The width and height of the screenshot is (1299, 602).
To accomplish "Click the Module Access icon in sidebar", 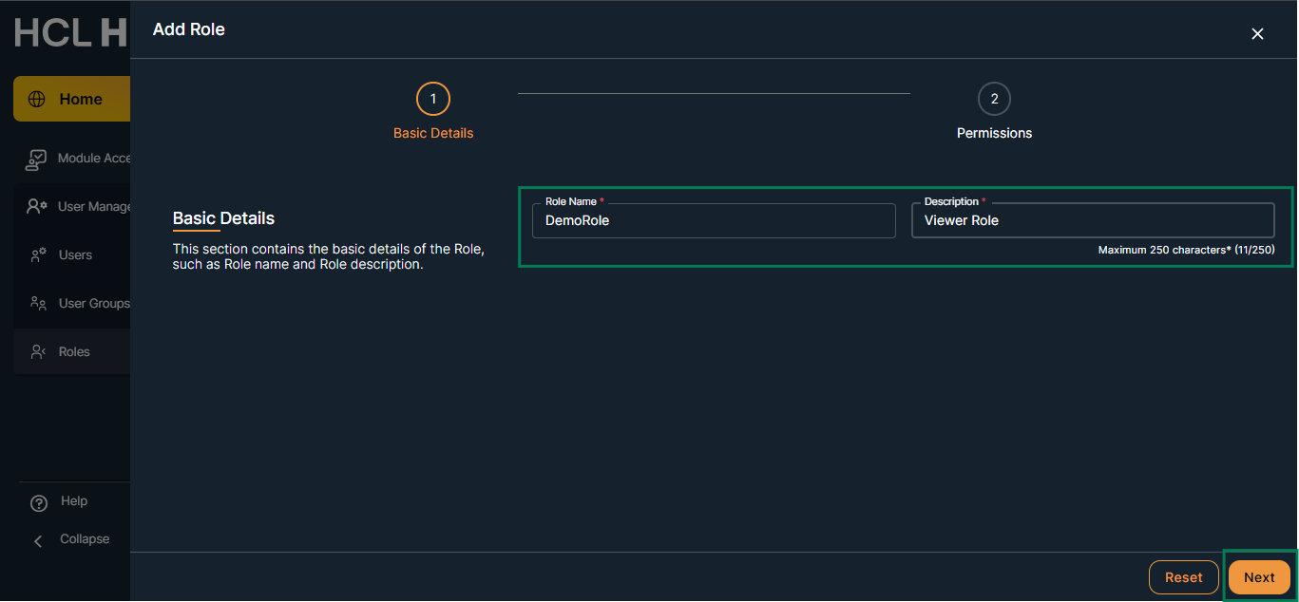I will (36, 159).
